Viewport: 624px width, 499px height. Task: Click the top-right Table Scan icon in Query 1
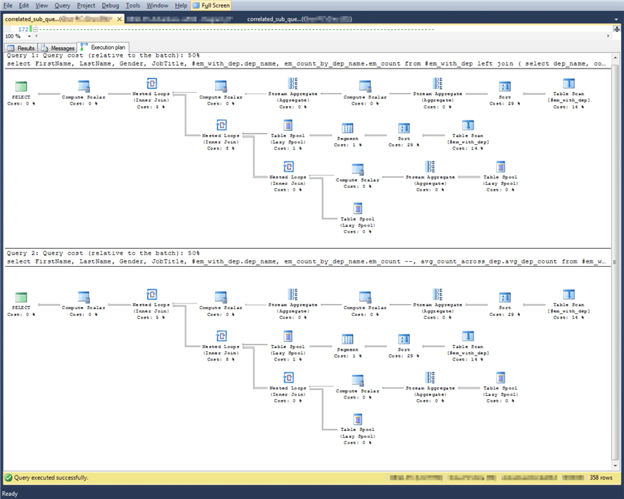(569, 84)
